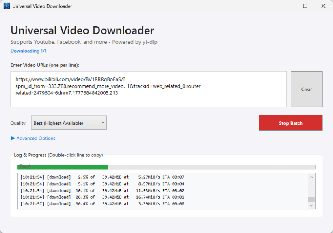Click the 'Enter Video URLs' label
The image size is (333, 233).
click(45, 65)
